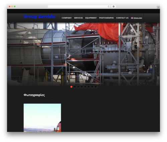Open a new tab with plus icon

[x=158, y=7]
